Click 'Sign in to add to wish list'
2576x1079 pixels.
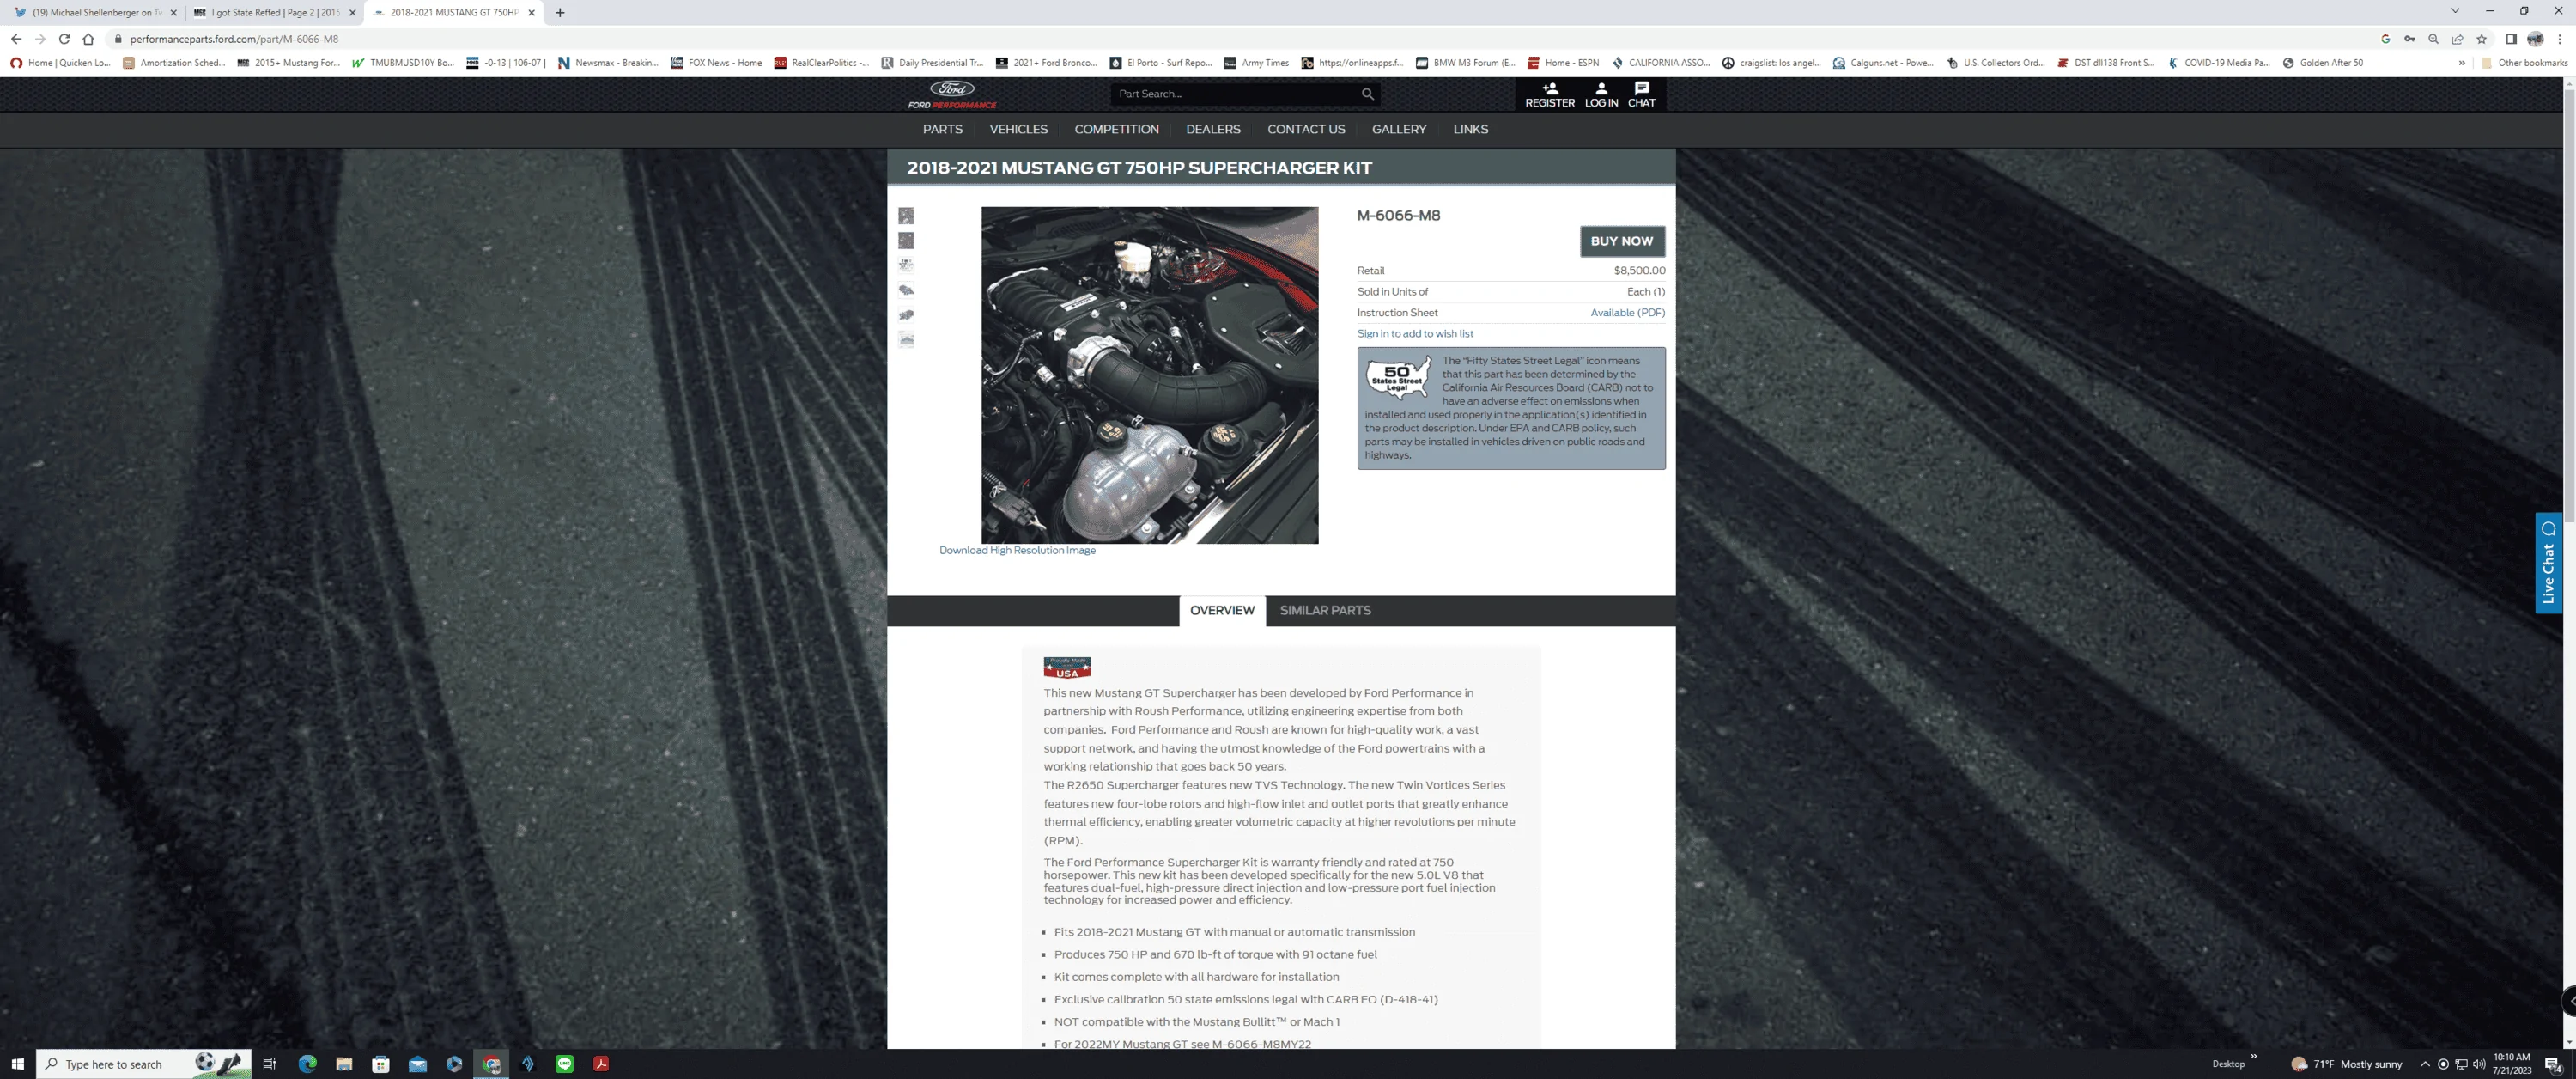tap(1414, 333)
